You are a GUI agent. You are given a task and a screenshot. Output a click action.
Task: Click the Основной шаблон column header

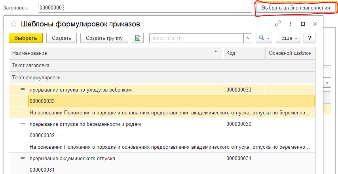tap(290, 53)
